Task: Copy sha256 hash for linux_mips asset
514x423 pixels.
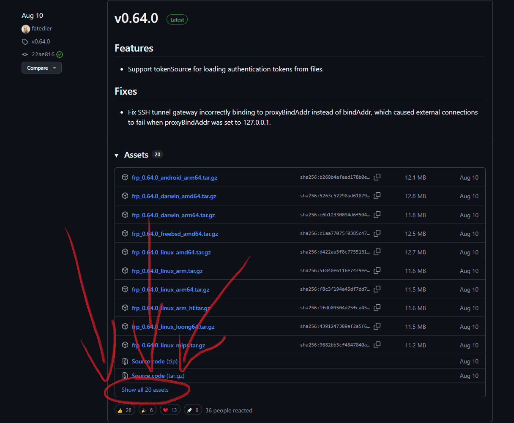Action: [377, 345]
